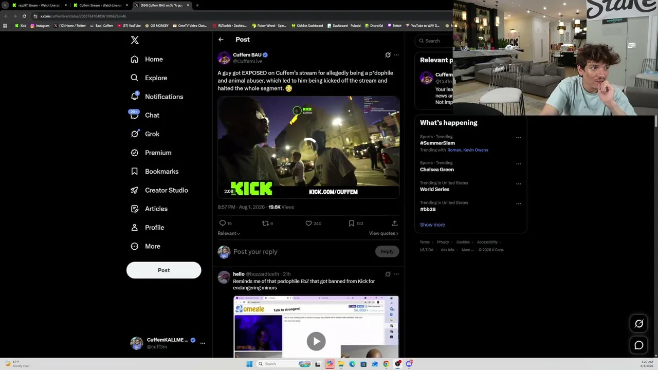The image size is (658, 370).
Task: Open more options for Chelsea Green trend
Action: [518, 164]
